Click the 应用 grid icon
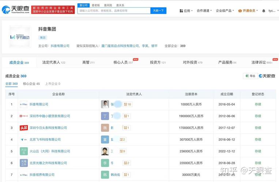The height and width of the screenshot is (182, 279). [181, 11]
